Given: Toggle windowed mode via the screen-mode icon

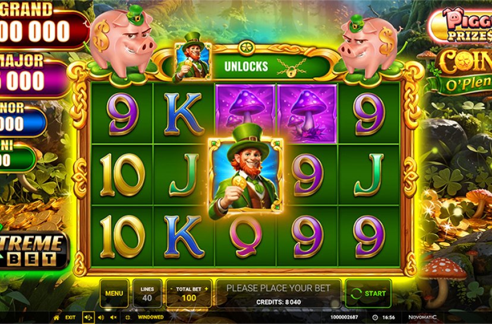Looking at the screenshot, I should click(128, 317).
